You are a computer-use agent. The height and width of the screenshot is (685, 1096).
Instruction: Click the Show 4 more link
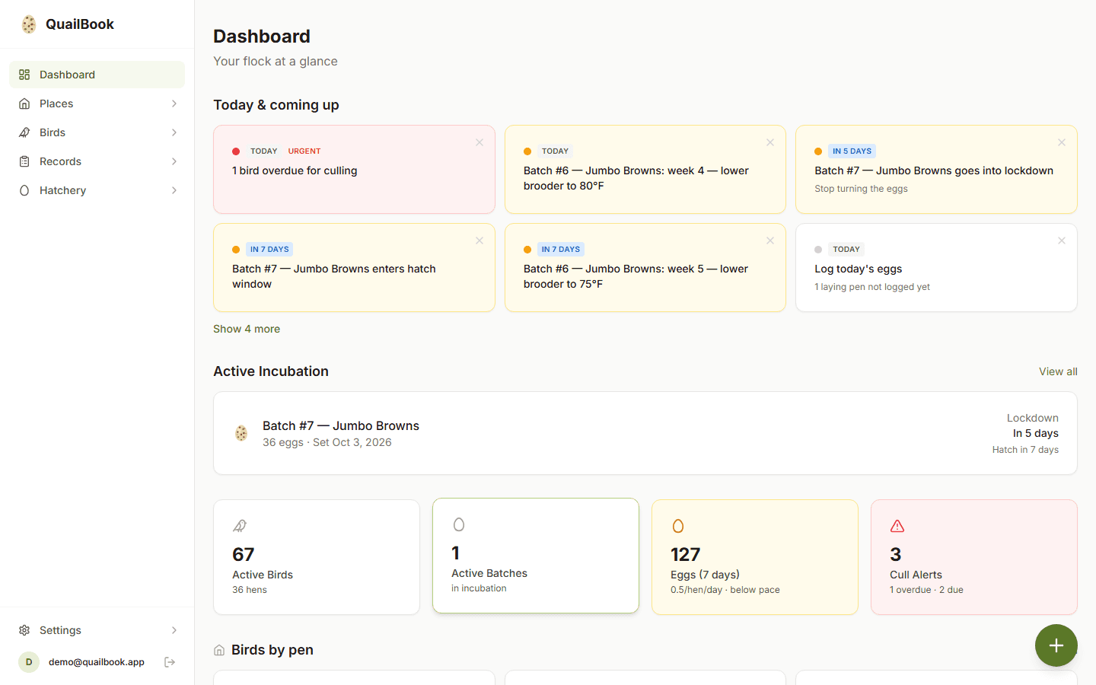click(x=247, y=329)
